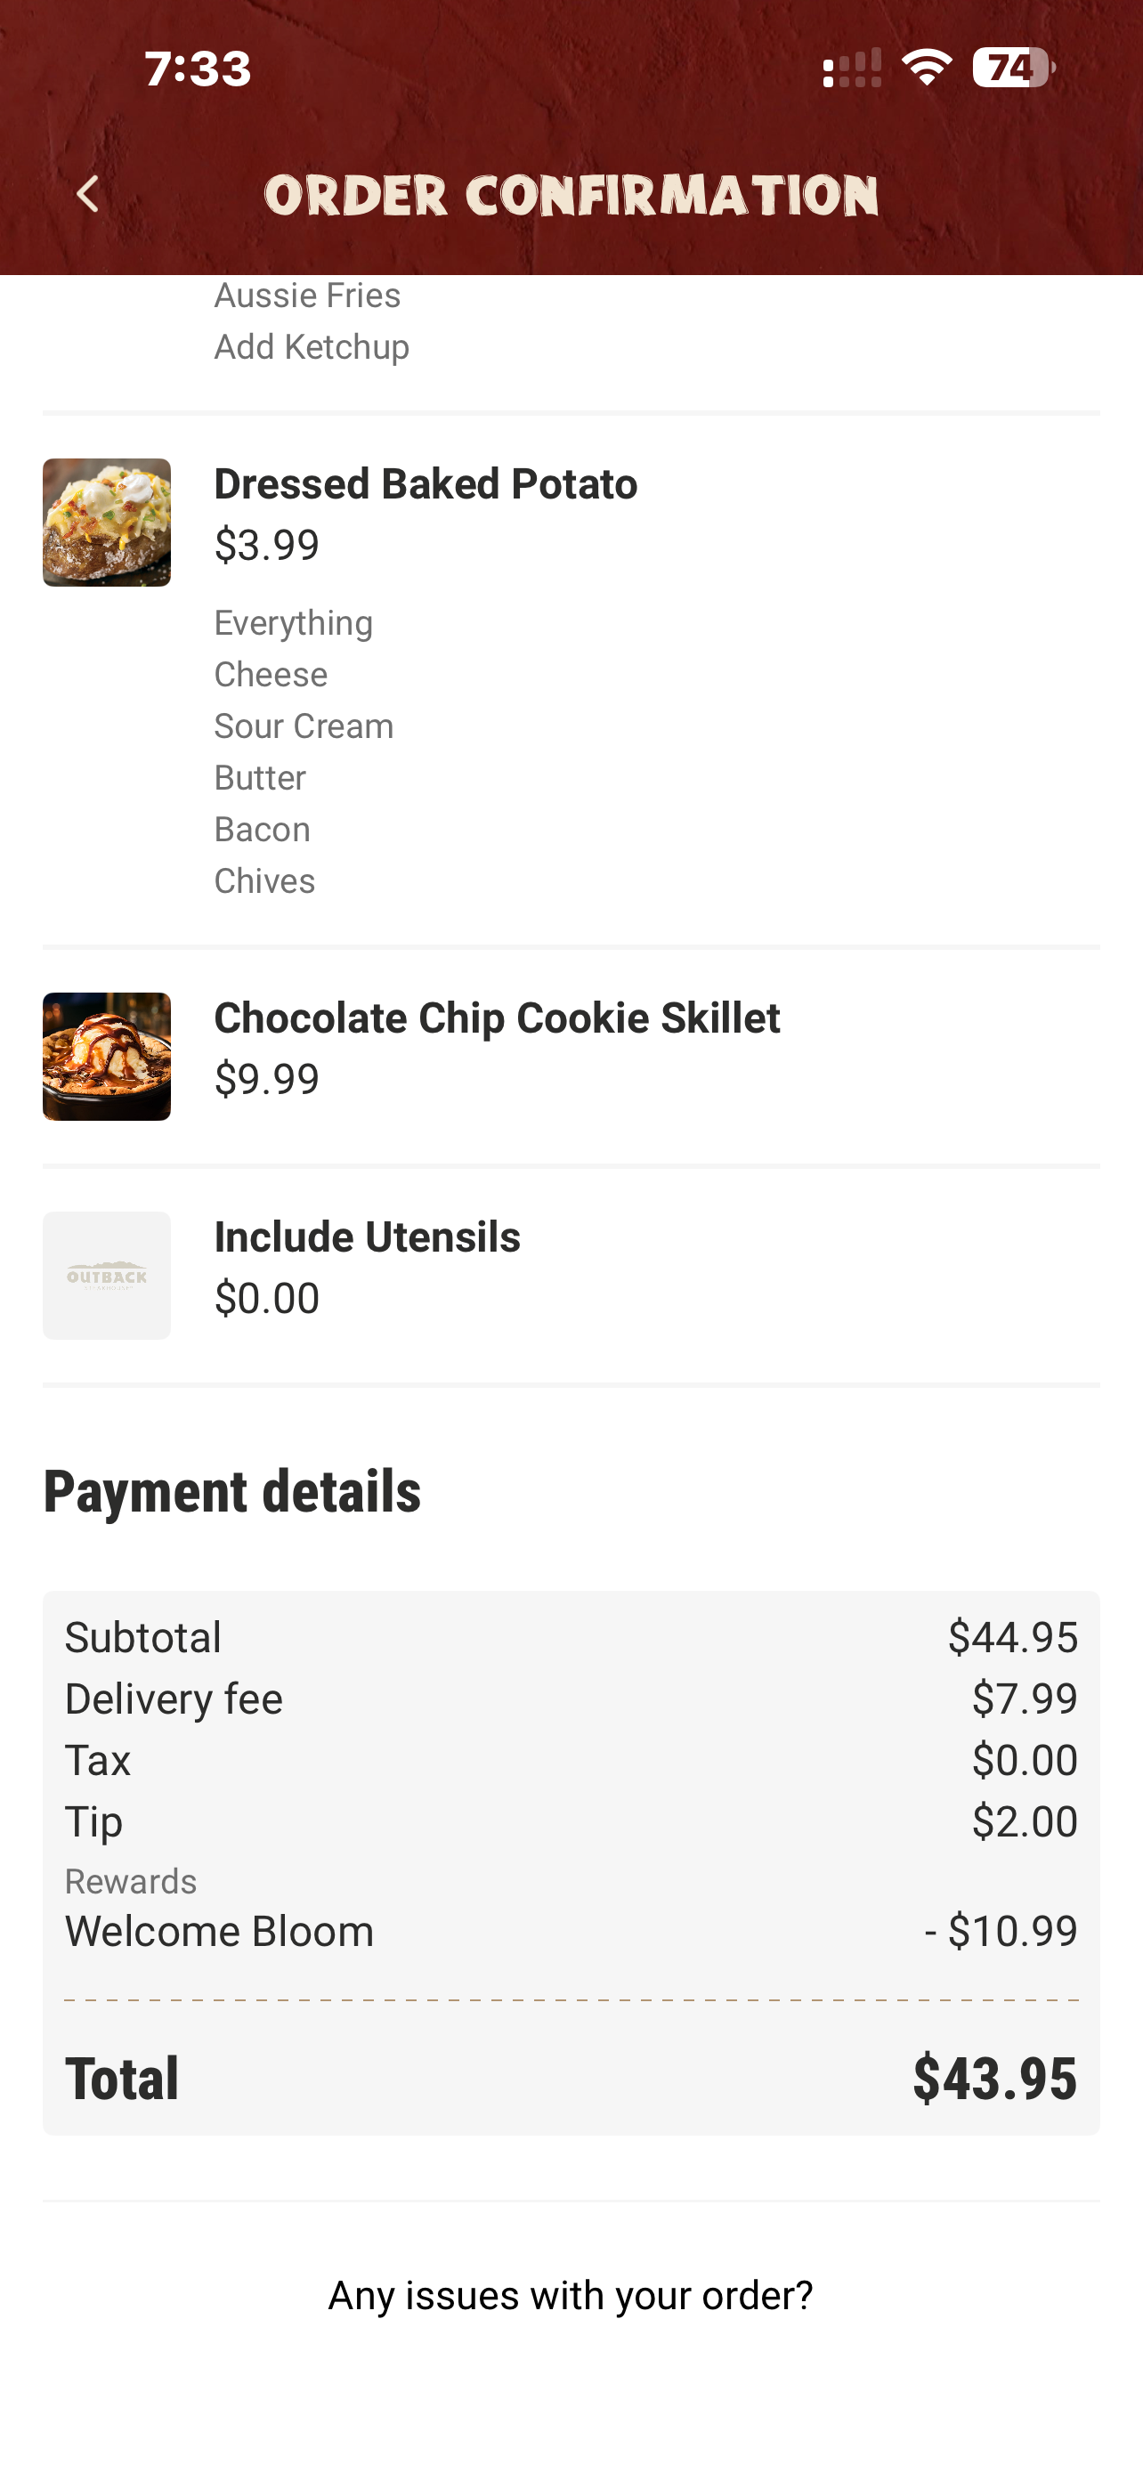Screen dimensions: 1143x2473
Task: Tap the Add Ketchup modifier text
Action: click(311, 346)
